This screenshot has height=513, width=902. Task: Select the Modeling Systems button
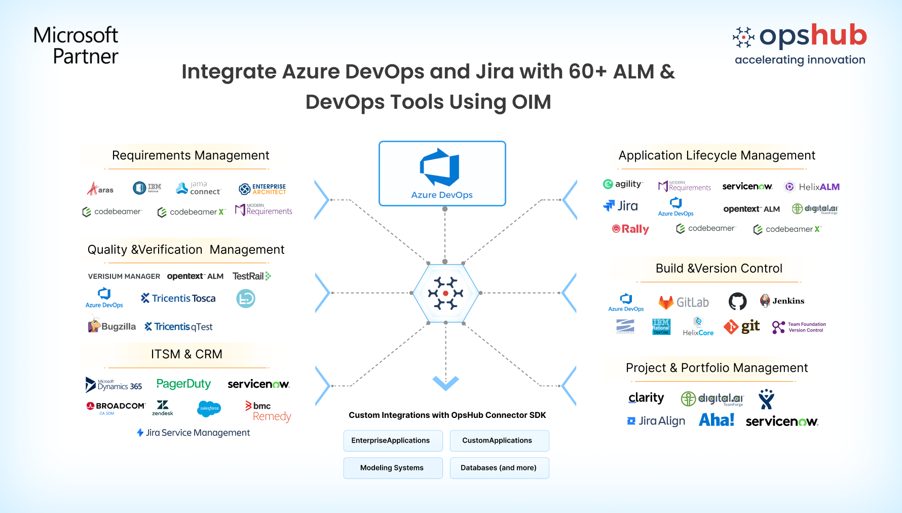[393, 468]
